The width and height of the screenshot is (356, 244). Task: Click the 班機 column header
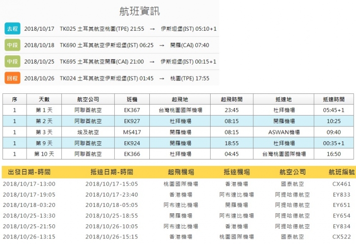pos(132,99)
